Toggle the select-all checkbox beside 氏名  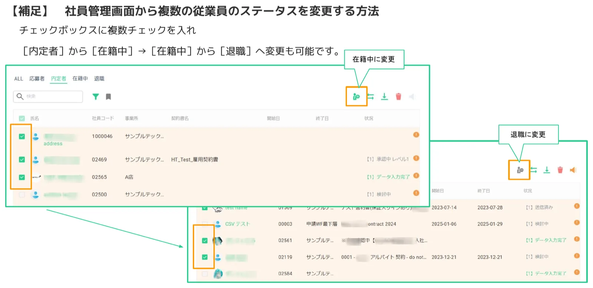22,118
